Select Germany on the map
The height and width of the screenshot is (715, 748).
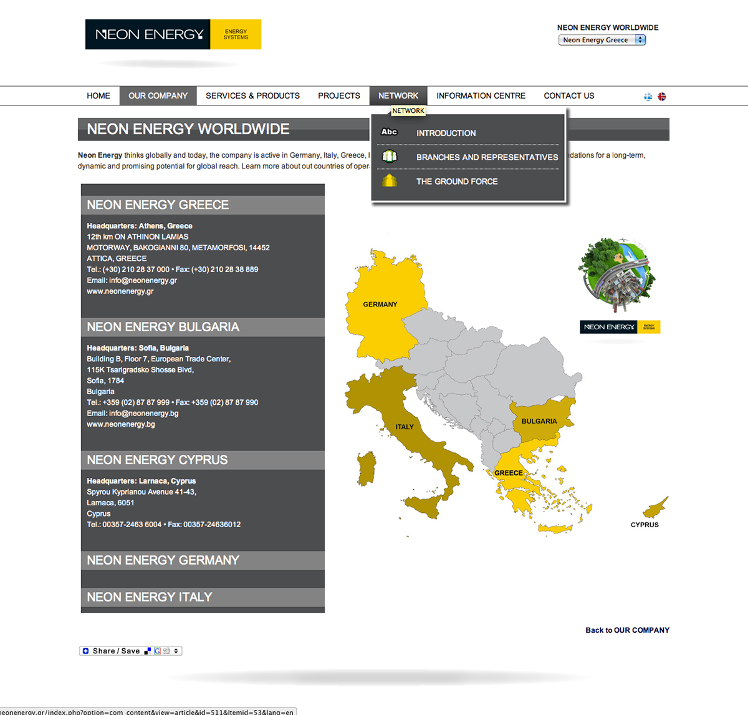[x=385, y=304]
